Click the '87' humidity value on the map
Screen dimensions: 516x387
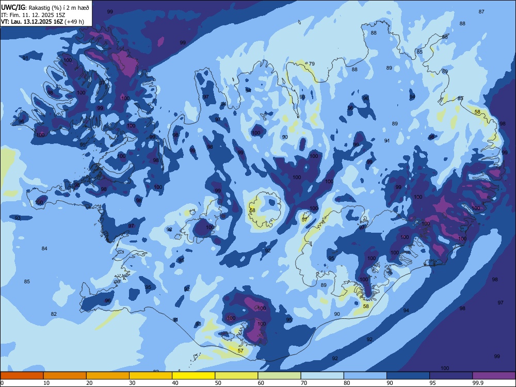point(481,11)
